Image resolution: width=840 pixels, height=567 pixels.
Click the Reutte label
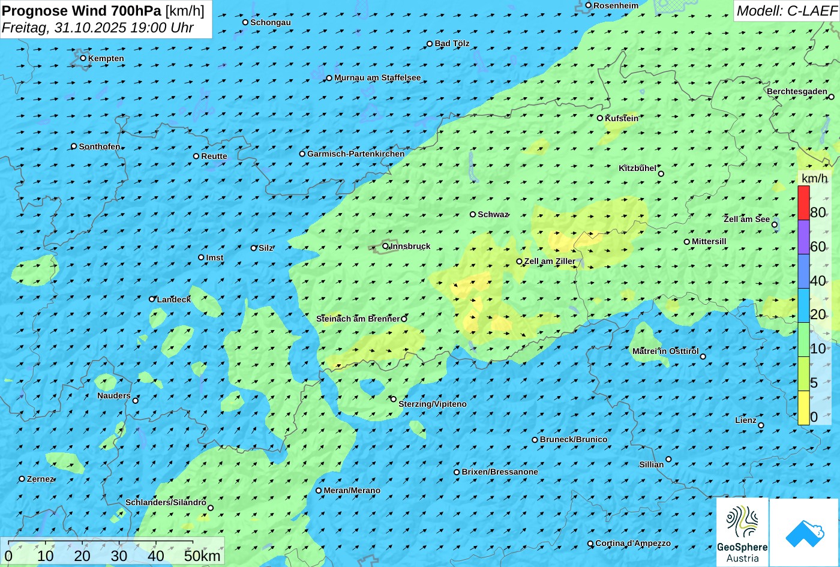pyautogui.click(x=214, y=156)
